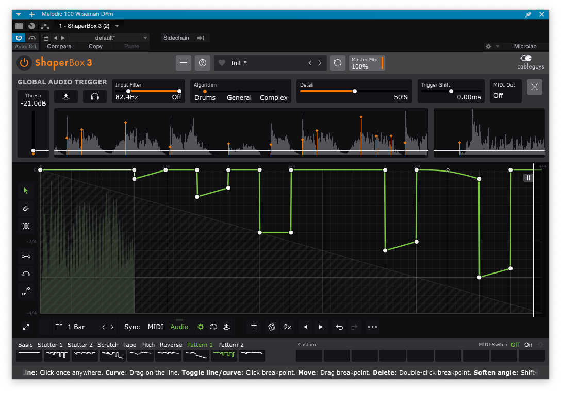Screen dimensions: 561x393
Task: Click the Sidechain button
Action: point(176,38)
